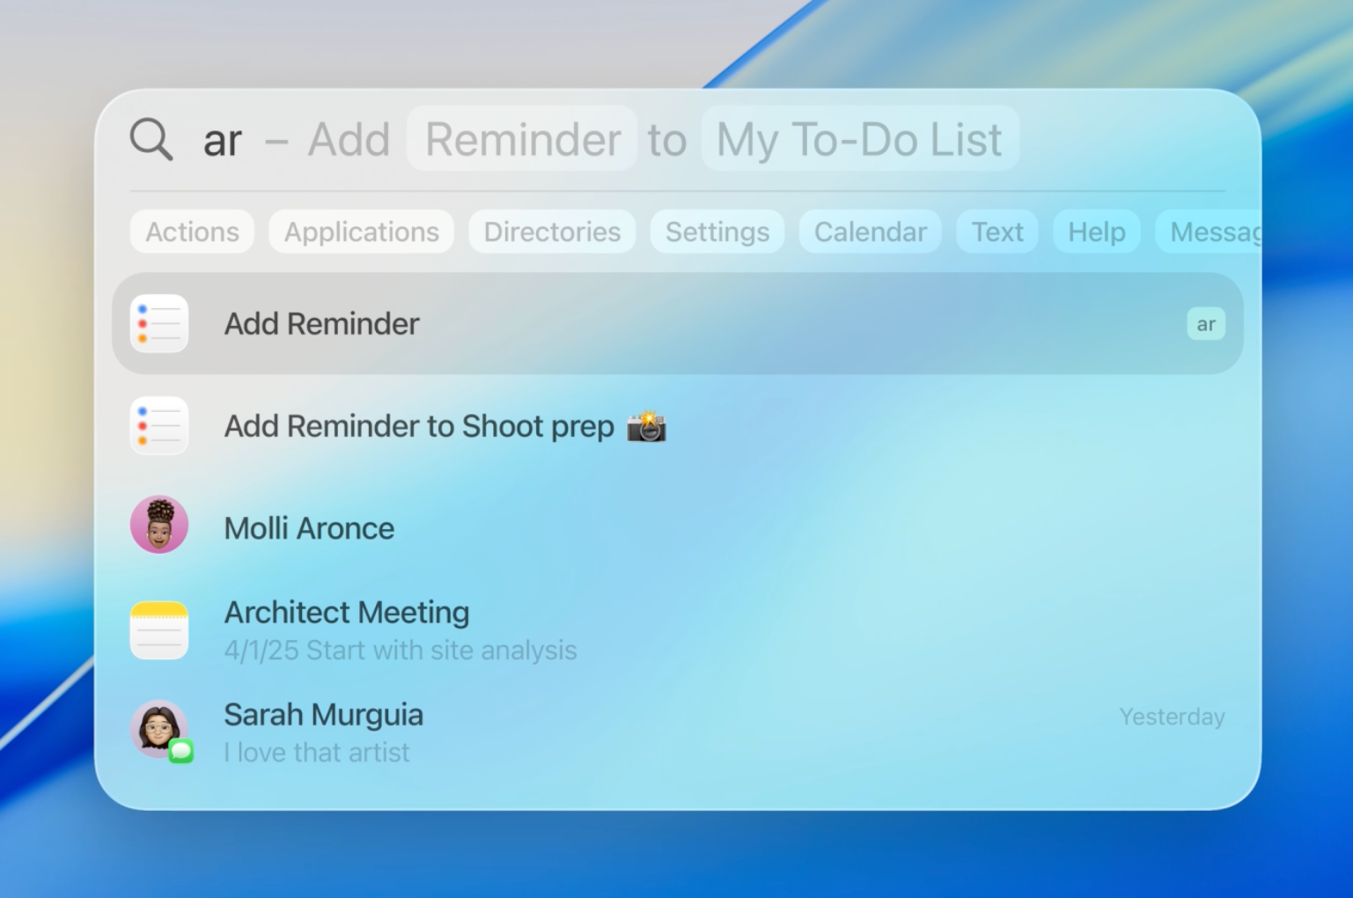Select the Settings filter
Viewport: 1353px width, 898px height.
(x=717, y=232)
